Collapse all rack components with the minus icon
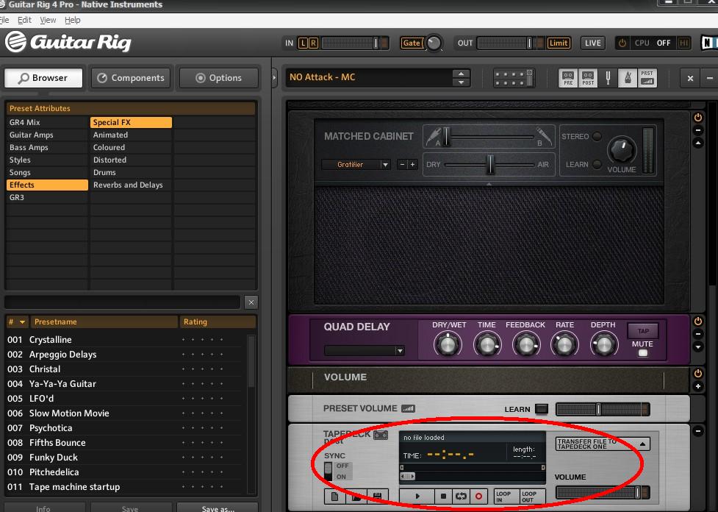Image resolution: width=718 pixels, height=512 pixels. (x=710, y=79)
